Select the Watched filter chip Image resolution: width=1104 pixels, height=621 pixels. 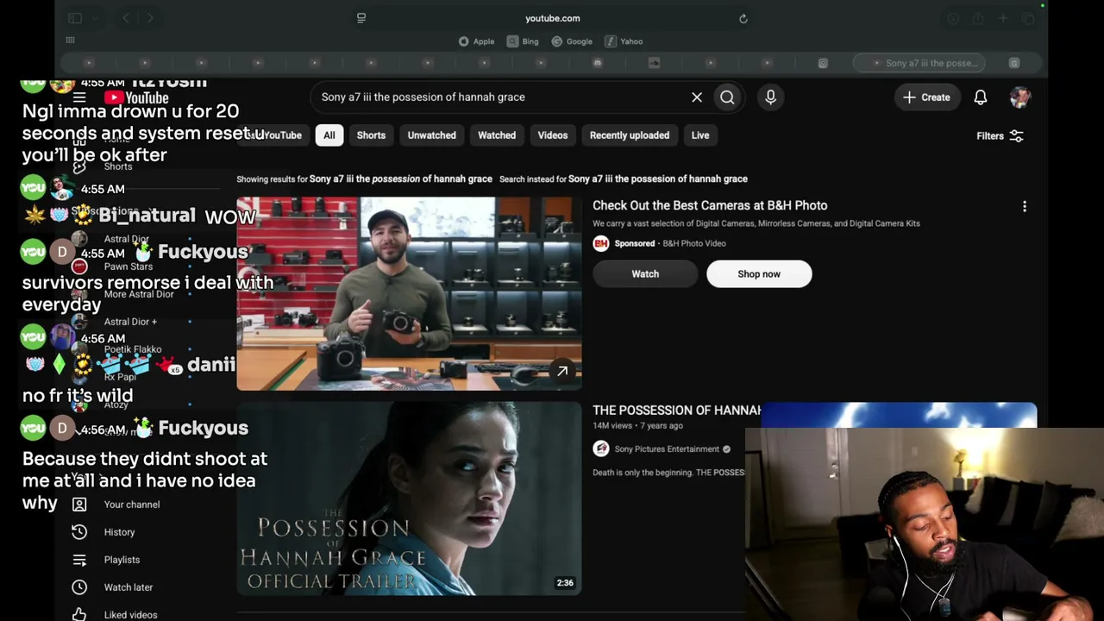(497, 135)
